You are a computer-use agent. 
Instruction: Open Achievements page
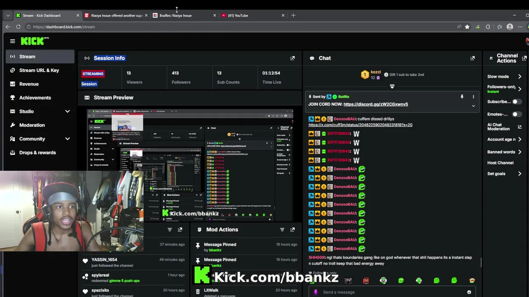[x=40, y=98]
